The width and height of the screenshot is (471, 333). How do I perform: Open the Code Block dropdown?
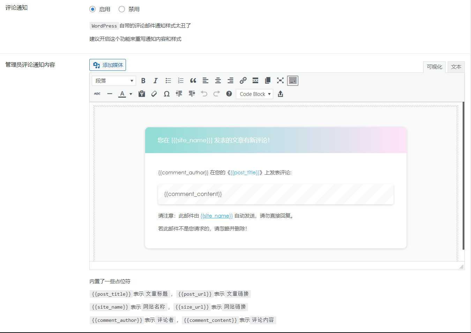point(254,94)
